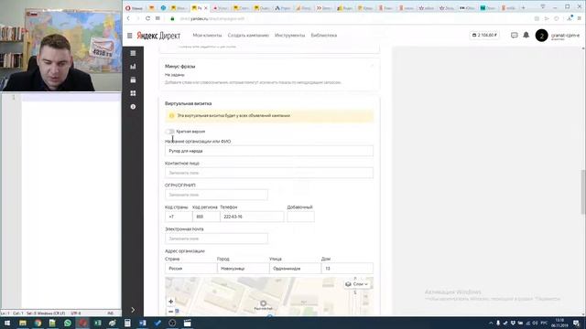
Task: Open Chrome from the taskbar
Action: coord(38,323)
